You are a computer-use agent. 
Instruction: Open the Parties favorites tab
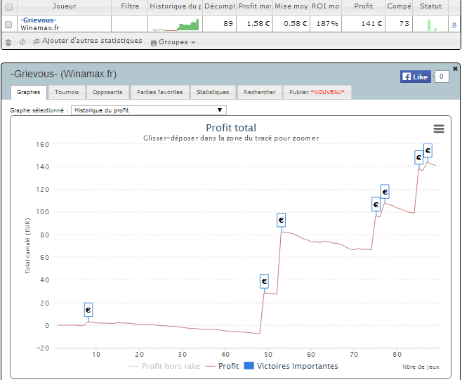click(x=160, y=92)
